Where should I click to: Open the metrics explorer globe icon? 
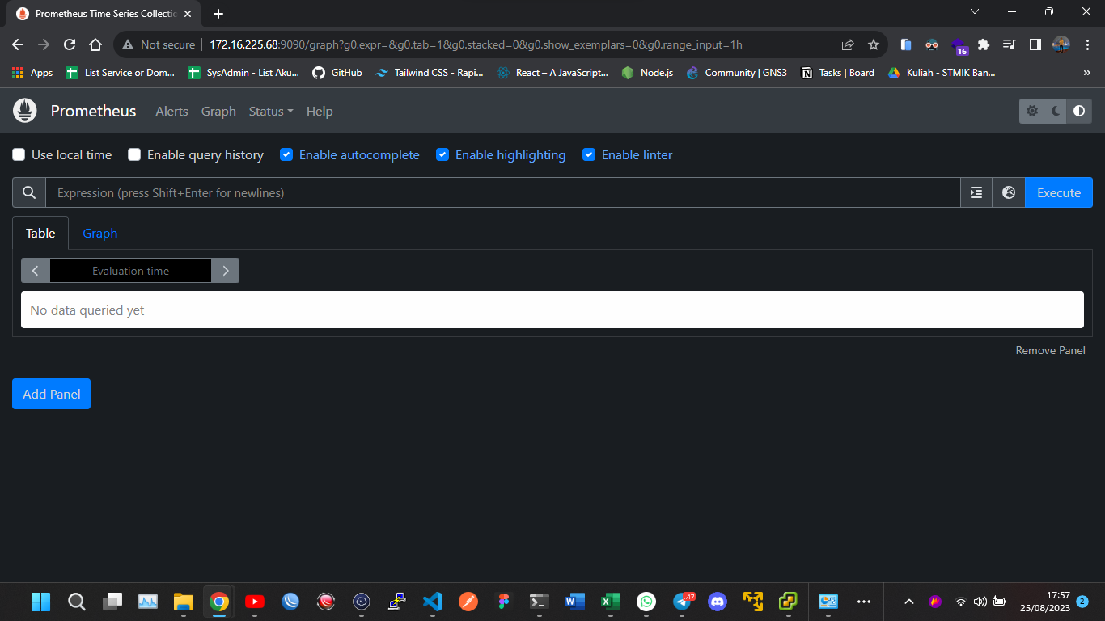pos(1009,192)
